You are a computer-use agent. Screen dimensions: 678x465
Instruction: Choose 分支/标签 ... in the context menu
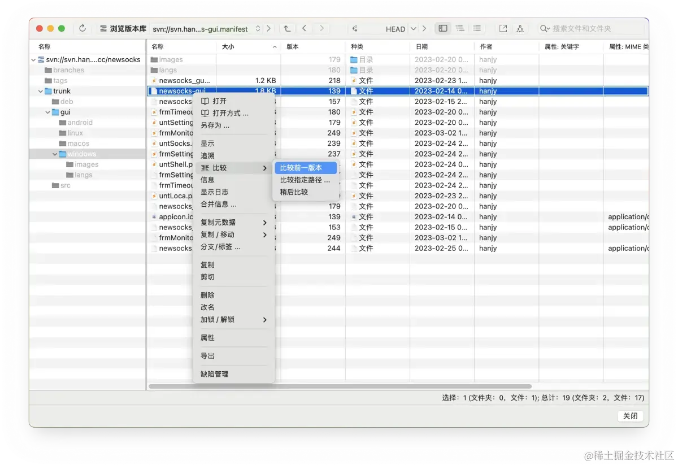click(234, 247)
